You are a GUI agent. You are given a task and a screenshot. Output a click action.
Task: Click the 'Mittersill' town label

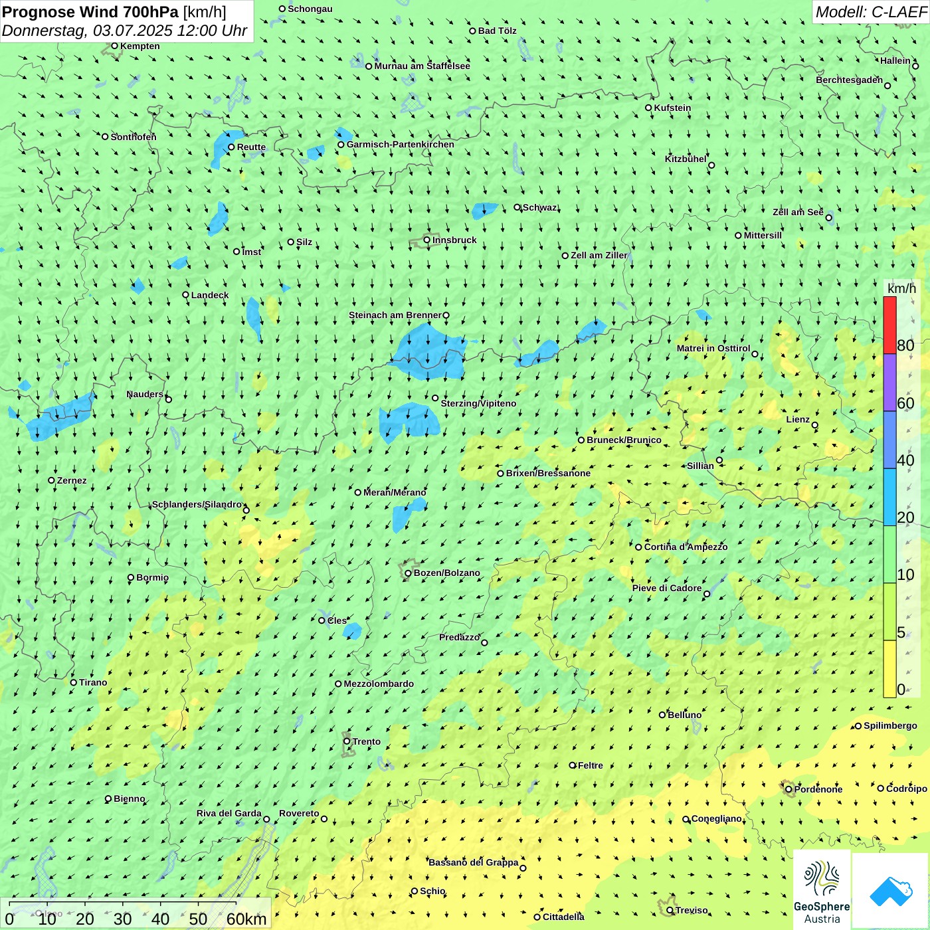tap(763, 235)
